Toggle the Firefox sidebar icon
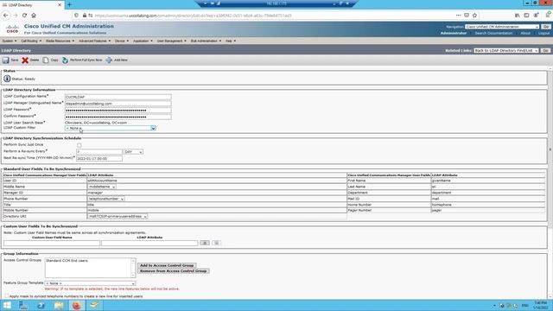Viewport: 553px width, 311px height. pyautogui.click(x=526, y=16)
